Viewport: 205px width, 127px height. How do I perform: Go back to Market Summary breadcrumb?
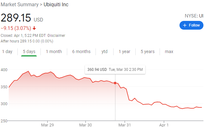pos(20,5)
